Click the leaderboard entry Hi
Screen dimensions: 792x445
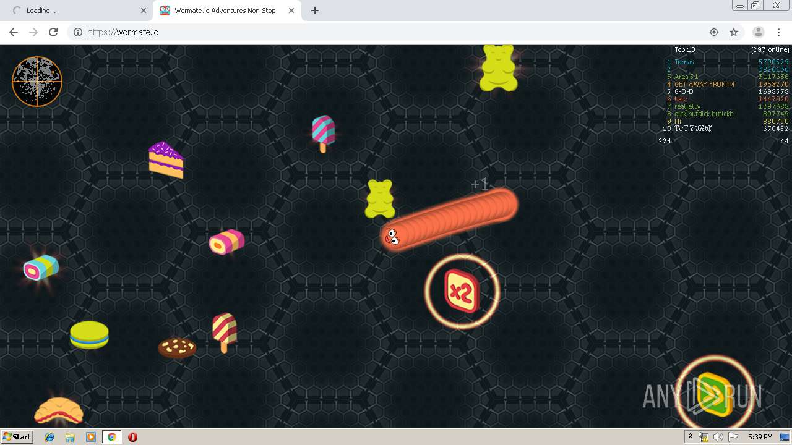(x=678, y=121)
